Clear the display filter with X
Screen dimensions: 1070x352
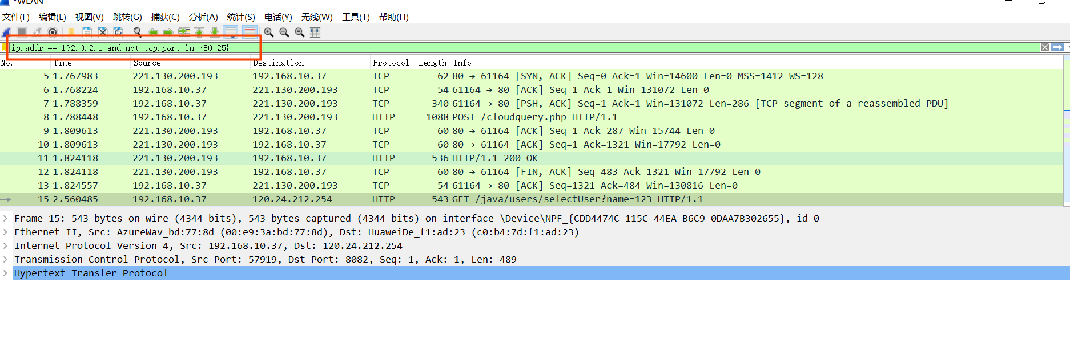[1044, 47]
